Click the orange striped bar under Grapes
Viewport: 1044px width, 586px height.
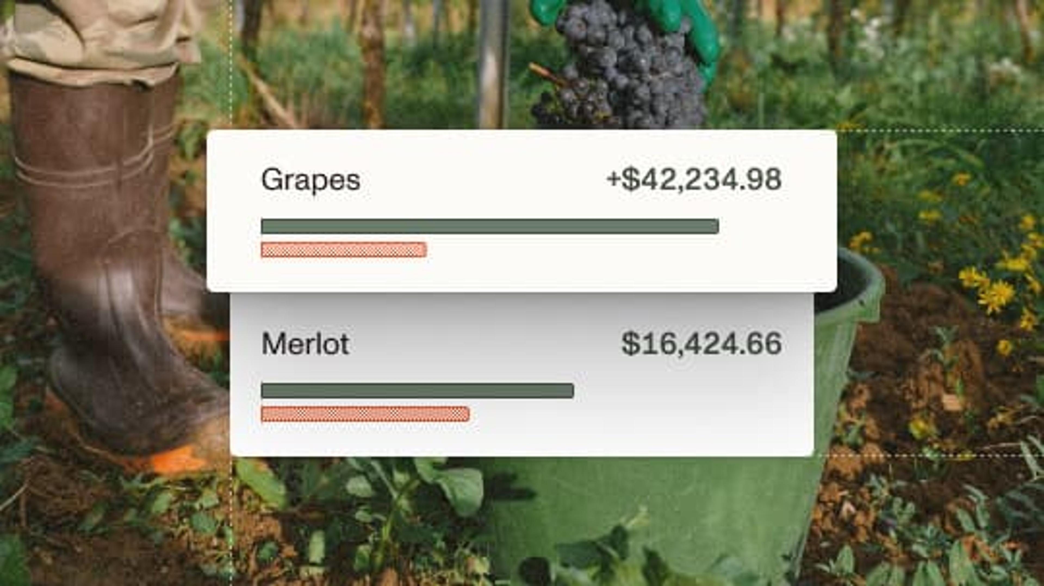point(344,250)
